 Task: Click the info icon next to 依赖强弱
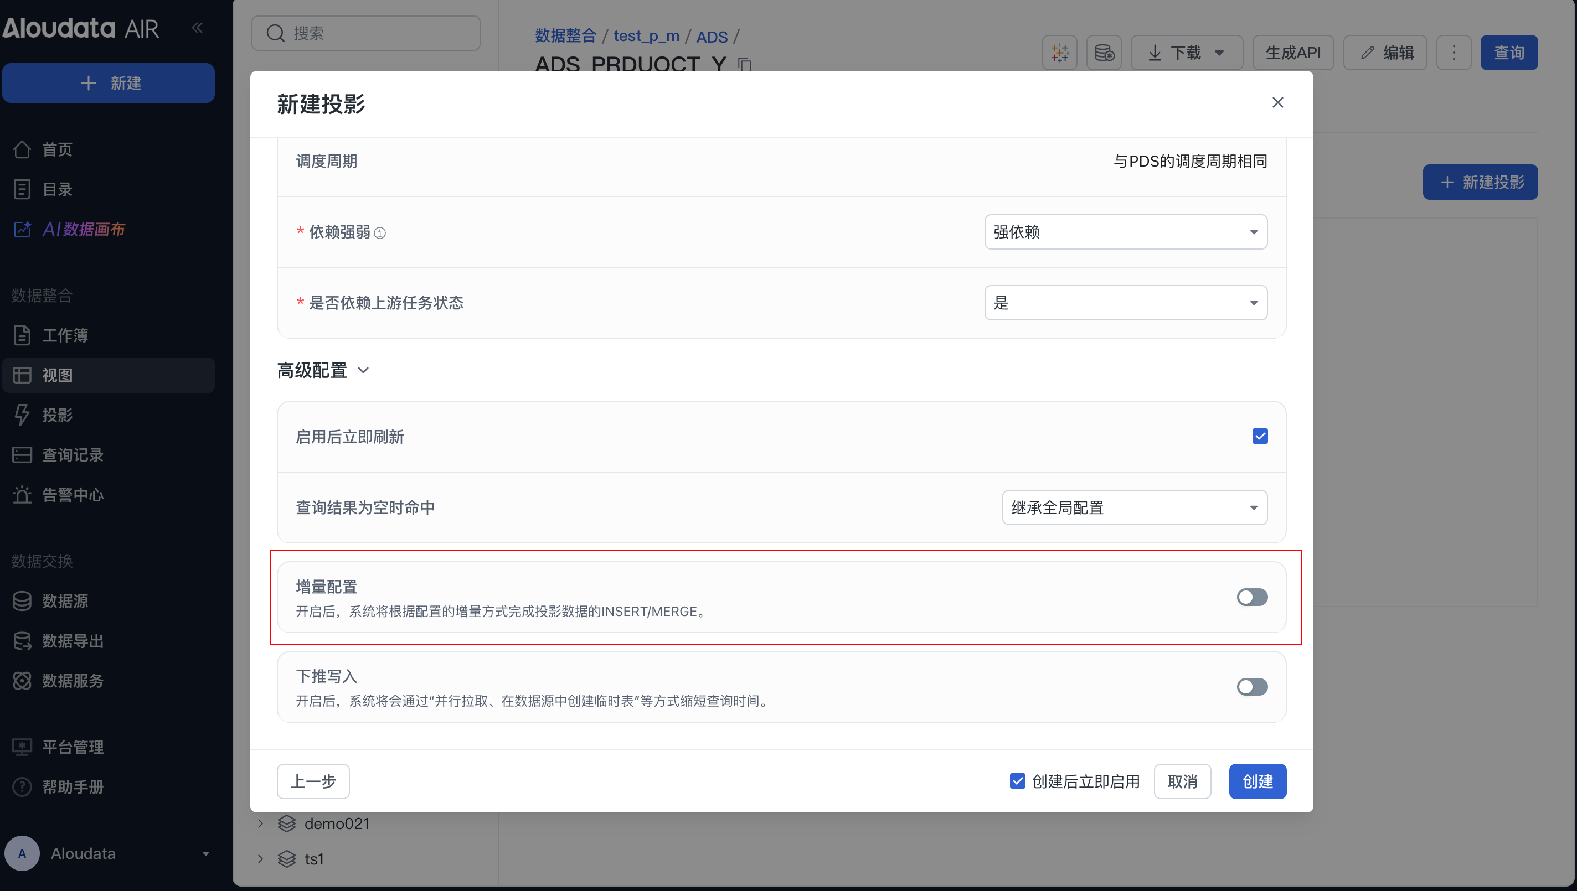coord(380,232)
